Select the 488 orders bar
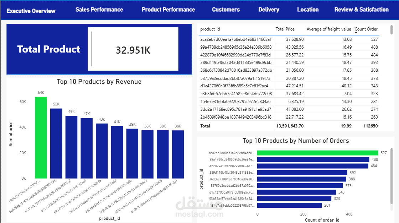The width and height of the screenshot is (399, 223). (313, 159)
